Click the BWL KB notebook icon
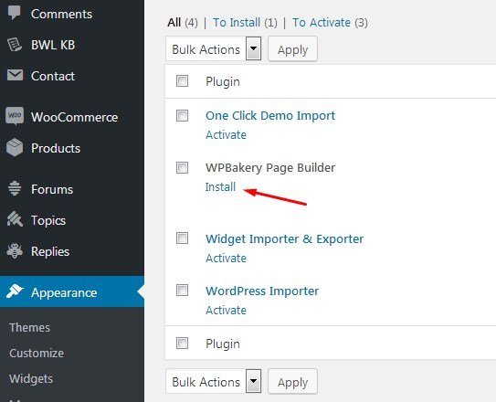The image size is (496, 402). tap(15, 45)
